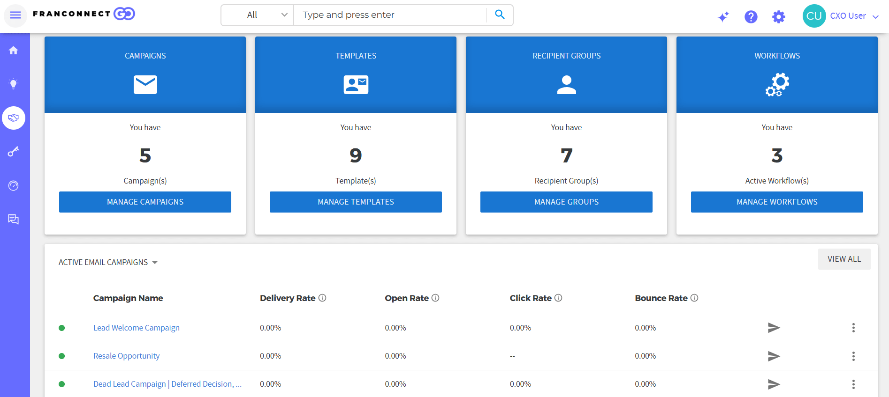Click the View All button
This screenshot has width=889, height=397.
click(x=844, y=259)
